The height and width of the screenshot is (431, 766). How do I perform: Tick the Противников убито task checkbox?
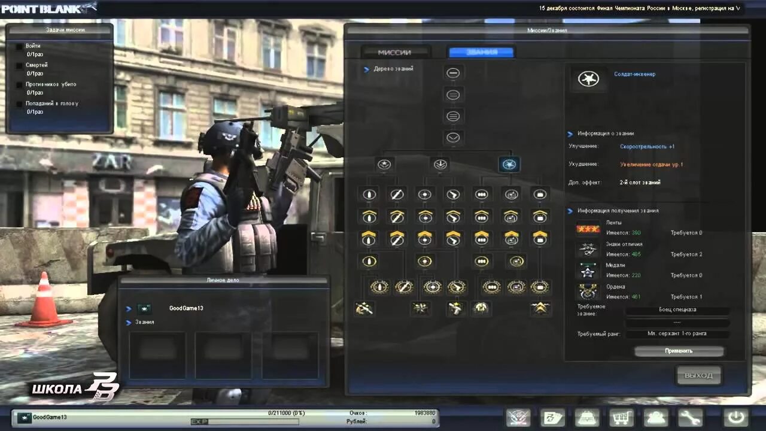[19, 85]
